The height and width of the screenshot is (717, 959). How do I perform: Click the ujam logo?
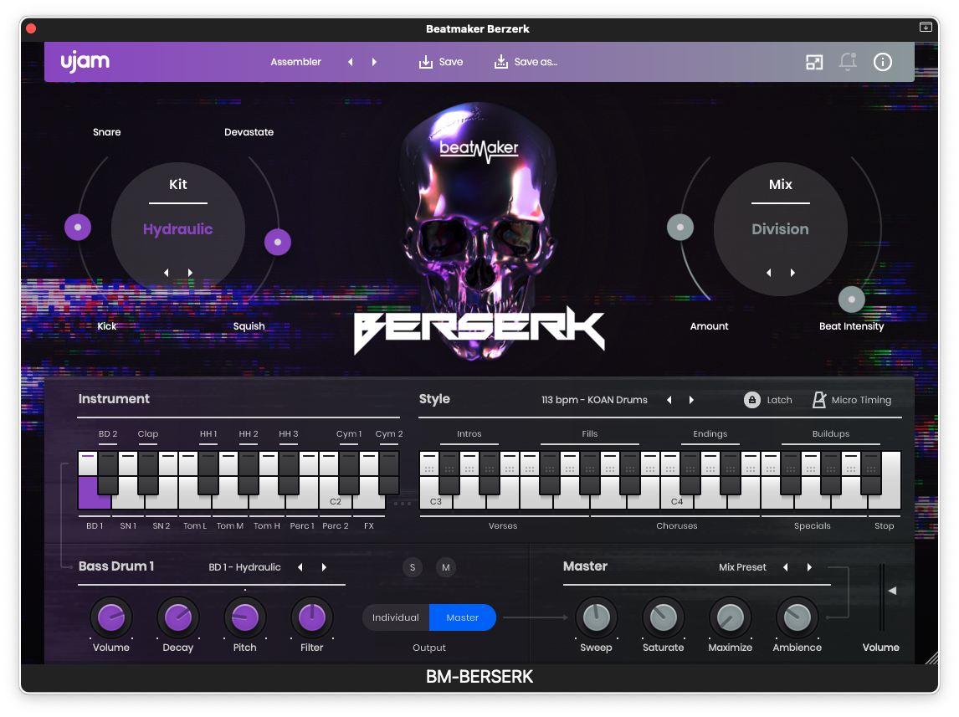[85, 62]
